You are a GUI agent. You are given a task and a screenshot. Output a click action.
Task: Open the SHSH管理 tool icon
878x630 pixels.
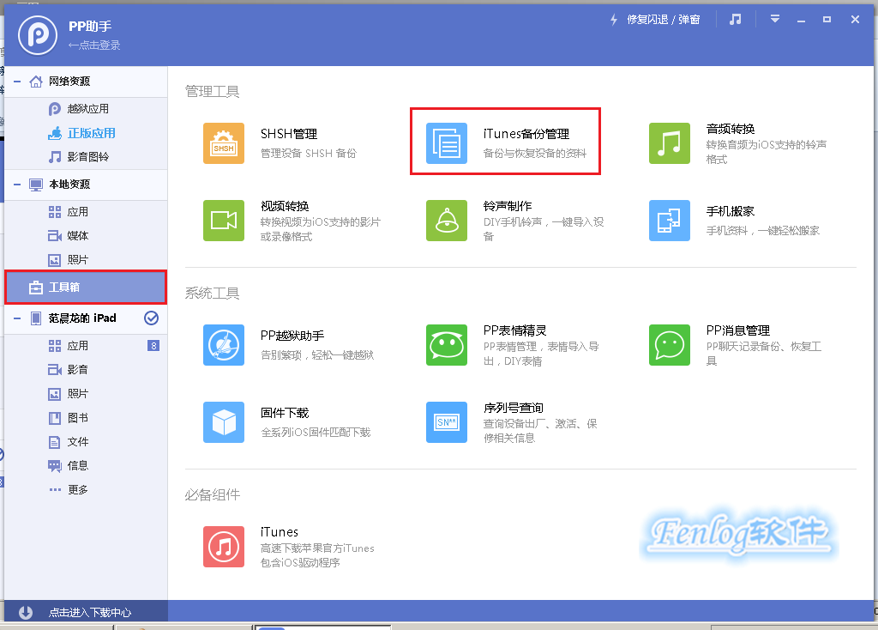coord(224,143)
